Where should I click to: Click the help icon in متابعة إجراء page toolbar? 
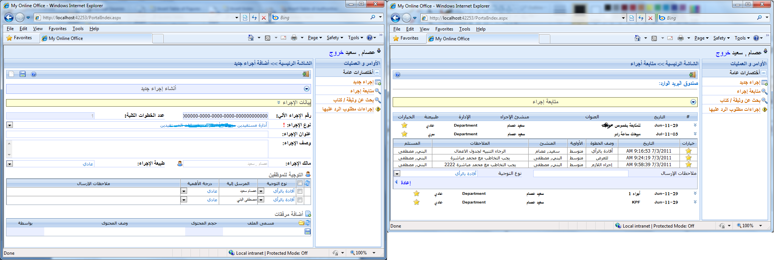(398, 75)
